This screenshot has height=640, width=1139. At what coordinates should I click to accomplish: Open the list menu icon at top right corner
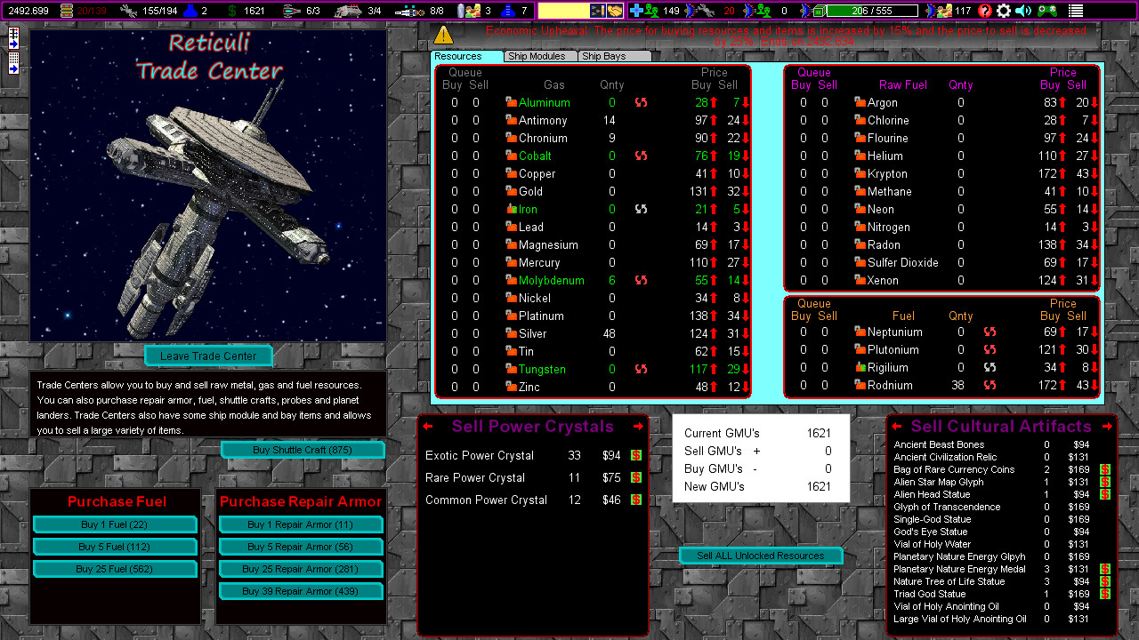tap(1077, 12)
